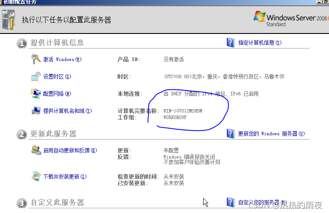
Task: Click the 提供计算机信息 section heading
Action: 57,43
